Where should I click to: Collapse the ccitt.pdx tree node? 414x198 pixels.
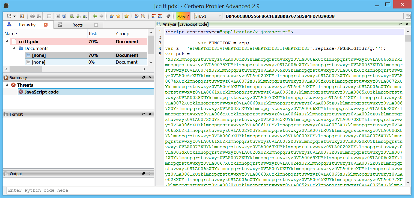point(7,42)
